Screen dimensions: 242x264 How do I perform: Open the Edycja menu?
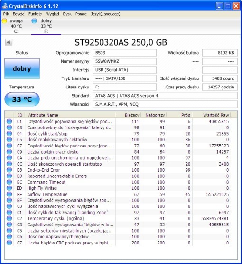(19, 14)
